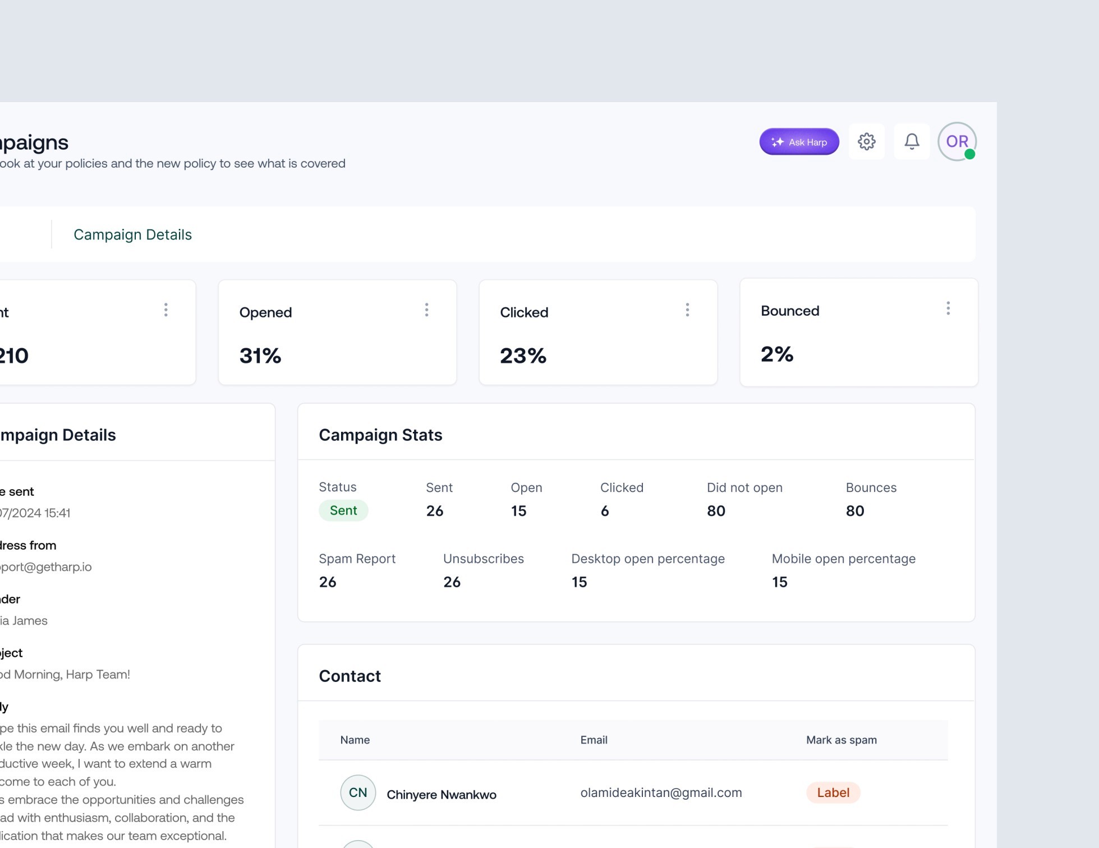This screenshot has width=1099, height=848.
Task: Select the Campaign Details tab
Action: click(x=132, y=235)
